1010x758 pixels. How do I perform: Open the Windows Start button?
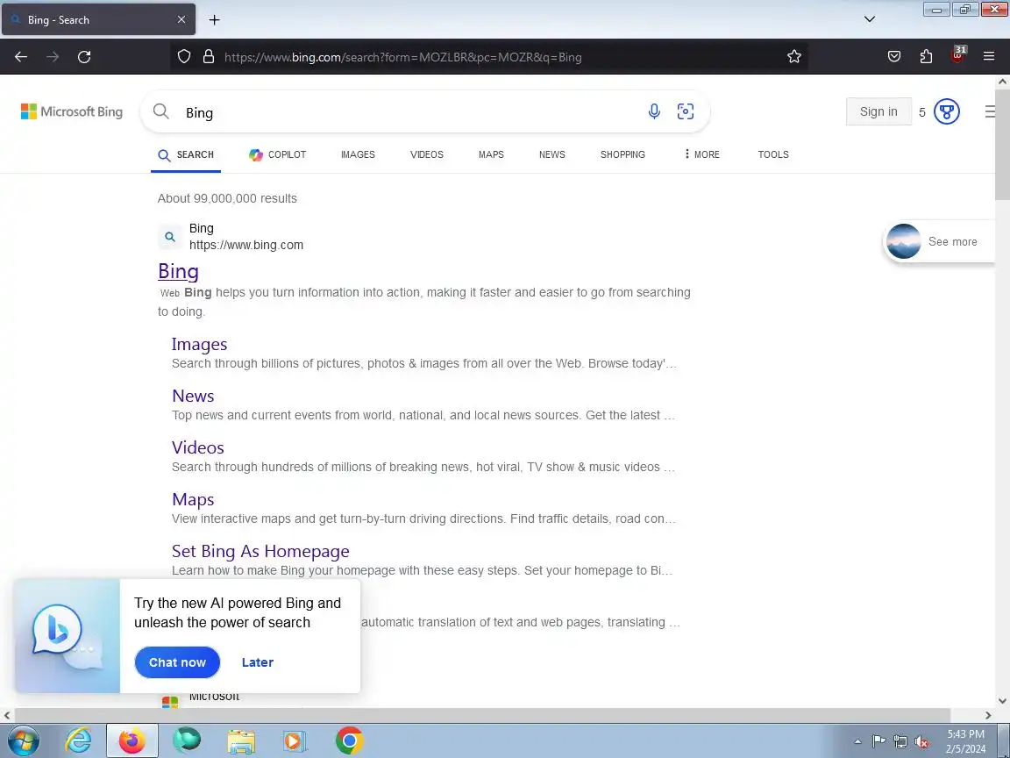coord(23,741)
